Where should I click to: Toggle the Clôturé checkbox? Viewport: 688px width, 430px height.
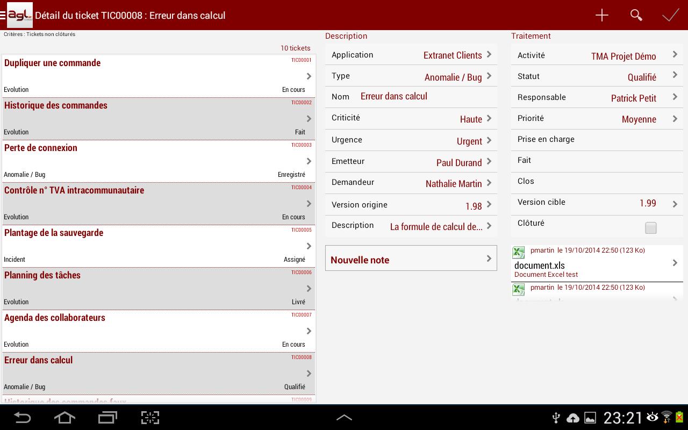[x=650, y=228]
